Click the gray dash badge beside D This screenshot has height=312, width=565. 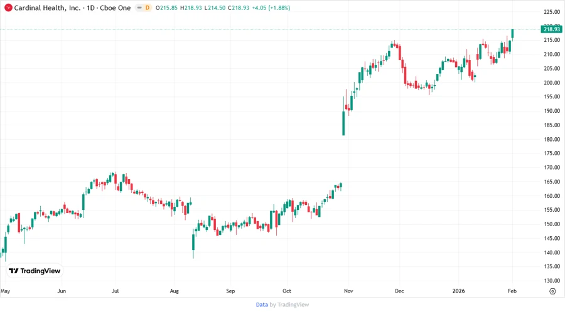tap(139, 8)
